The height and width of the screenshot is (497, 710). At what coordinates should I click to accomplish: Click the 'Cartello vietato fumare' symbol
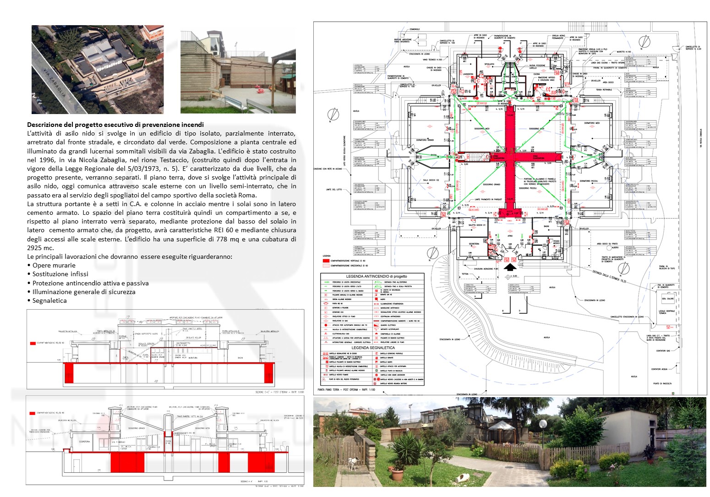point(325,375)
